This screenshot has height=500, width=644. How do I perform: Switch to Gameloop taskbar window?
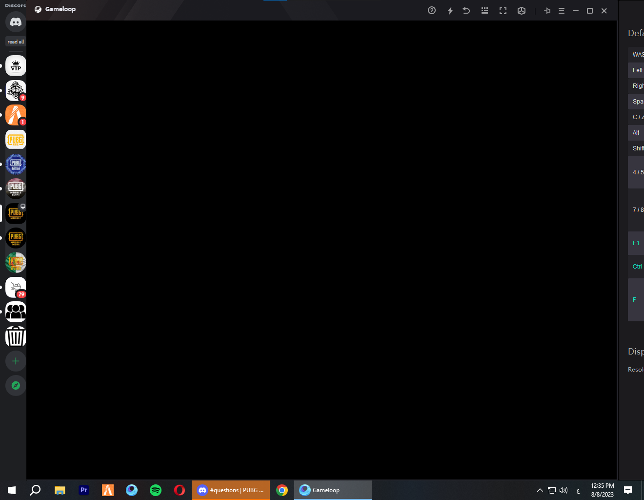click(x=333, y=490)
